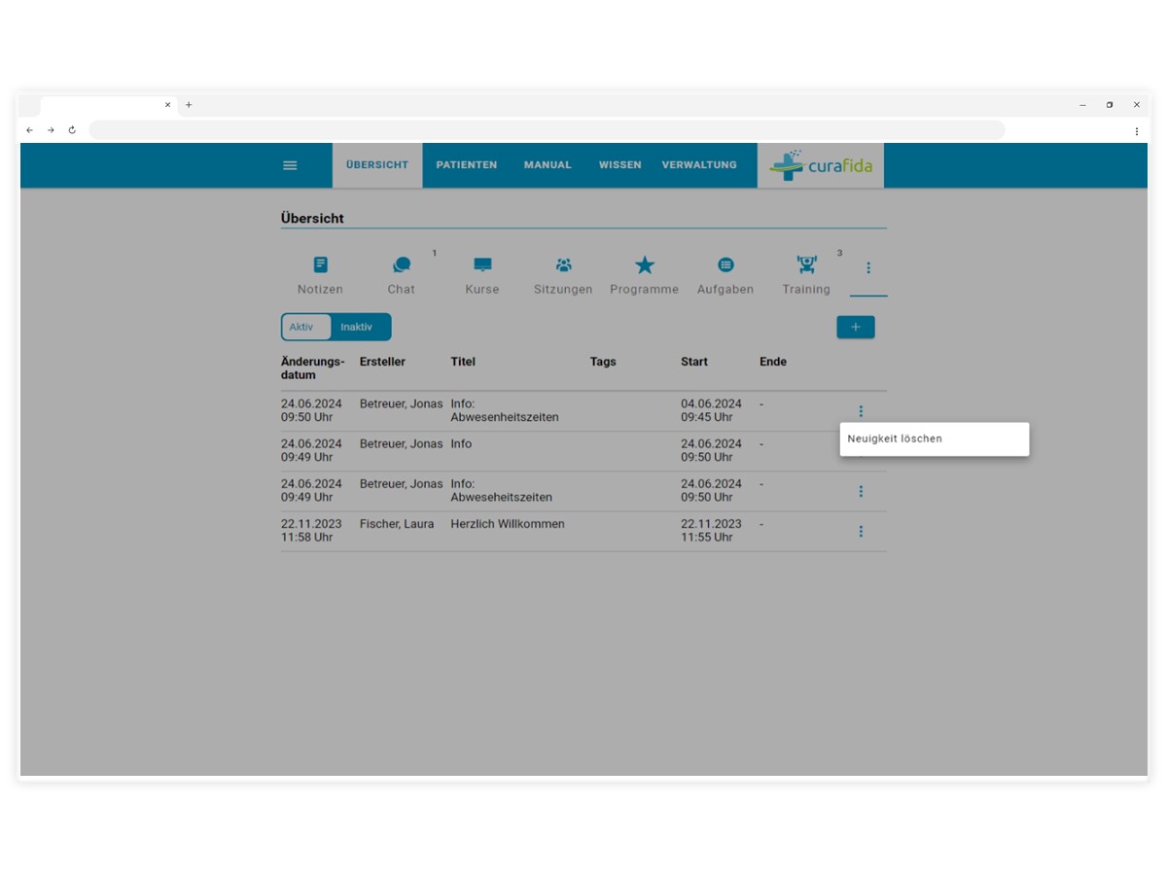The width and height of the screenshot is (1167, 875).
Task: Click the Ende column header
Action: pos(773,362)
